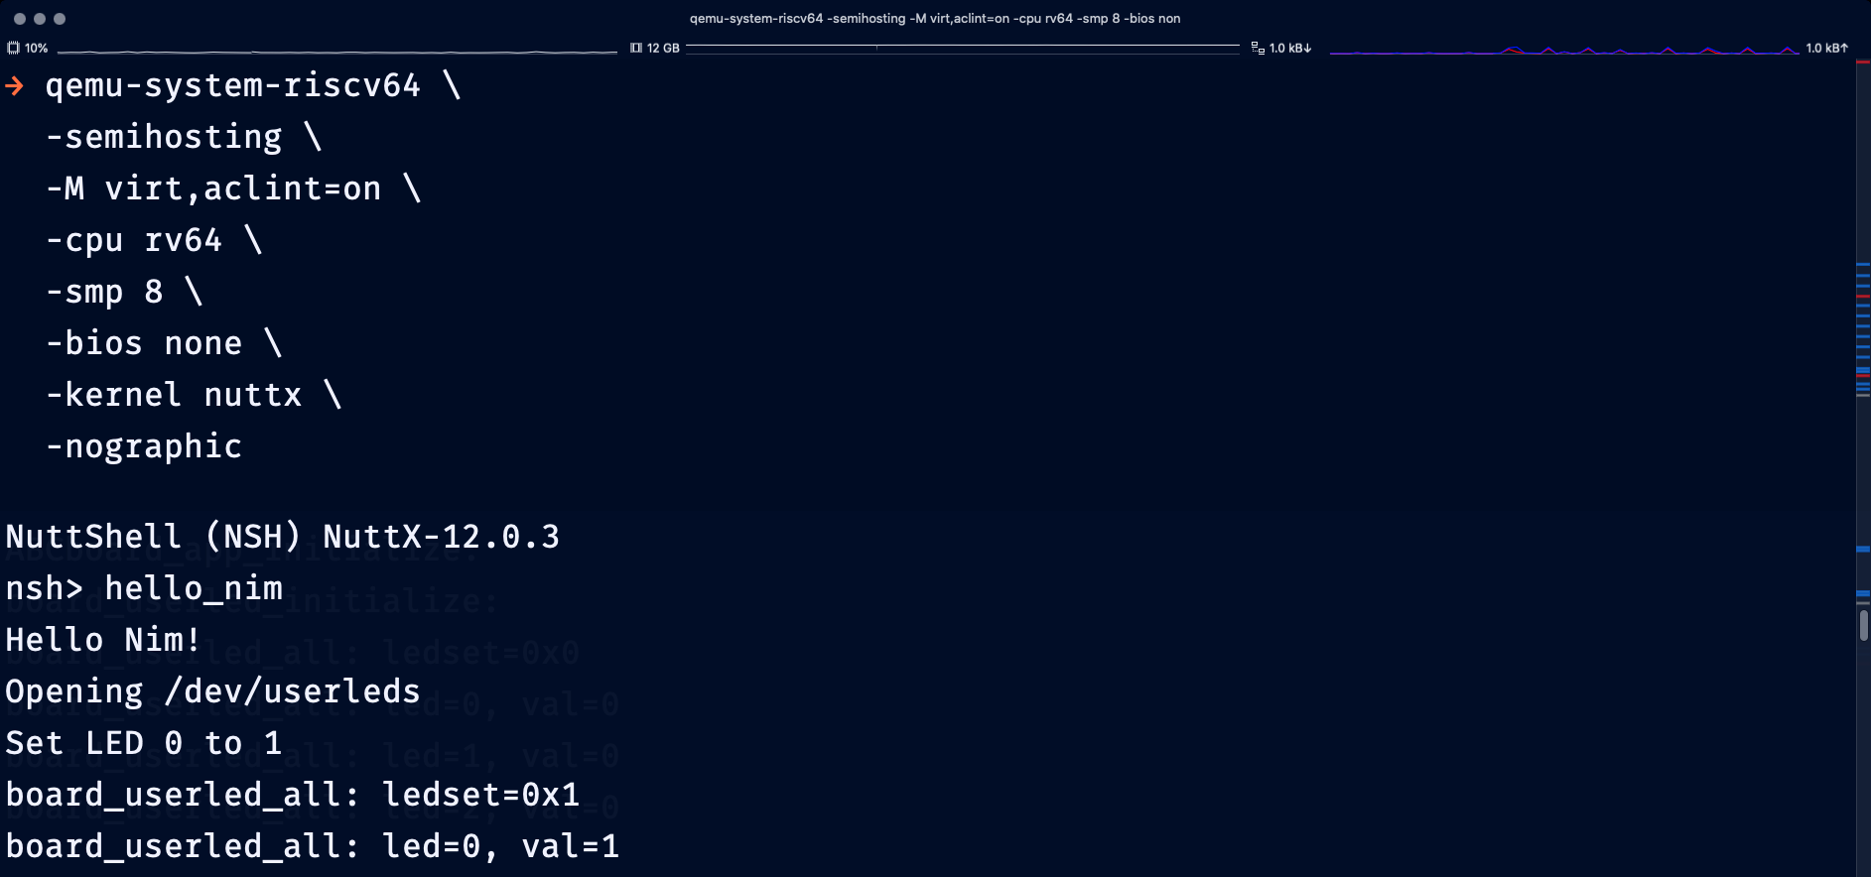Click the qemu-system-riscv64 command text
Screen dimensions: 1871x877
[x=233, y=85]
